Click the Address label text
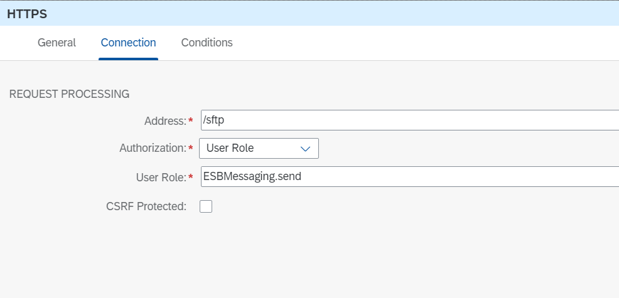 tap(164, 120)
